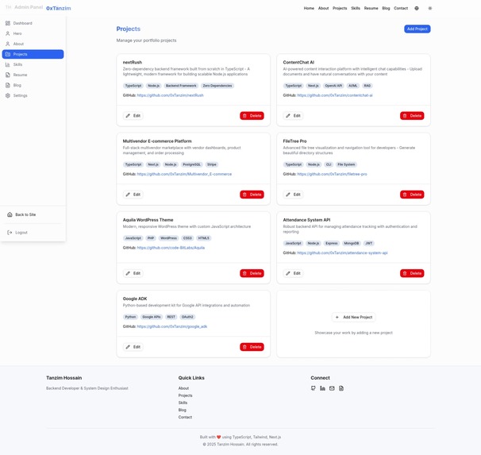
Task: Open the contentchat-ai GitHub link
Action: [335, 95]
